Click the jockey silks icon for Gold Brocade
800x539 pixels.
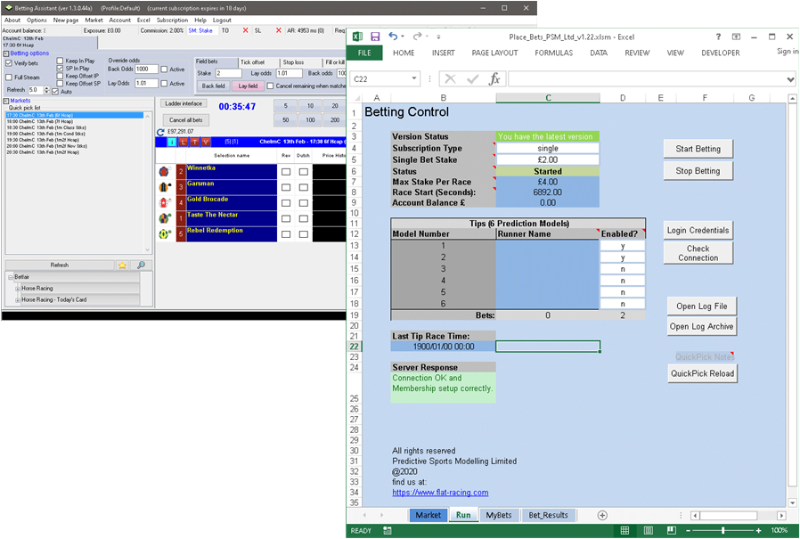[164, 202]
